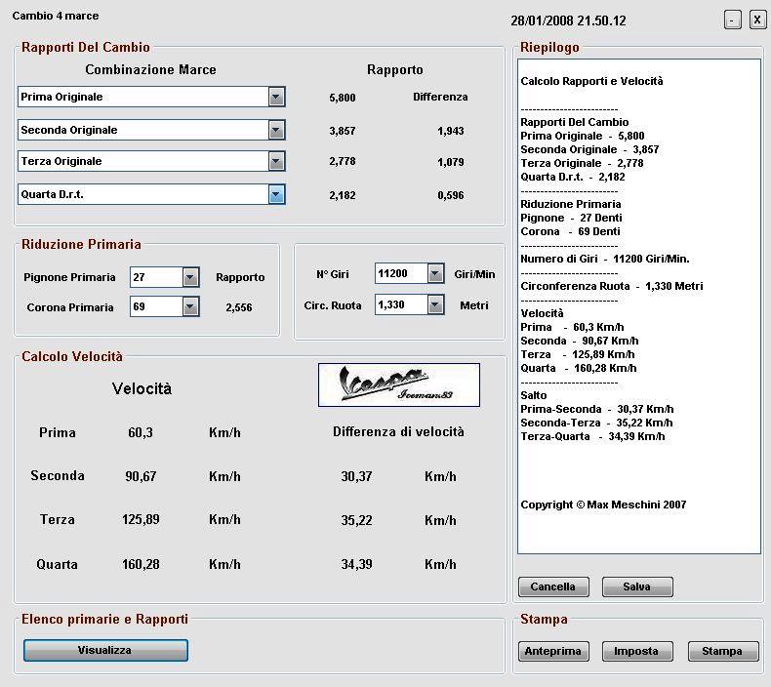Click 'Seconda-Terza - 35,22 Km/h' summary line
The height and width of the screenshot is (687, 771).
[x=596, y=423]
